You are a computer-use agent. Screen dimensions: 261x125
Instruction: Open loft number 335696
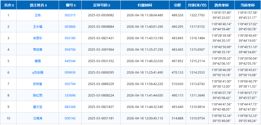click(x=70, y=95)
